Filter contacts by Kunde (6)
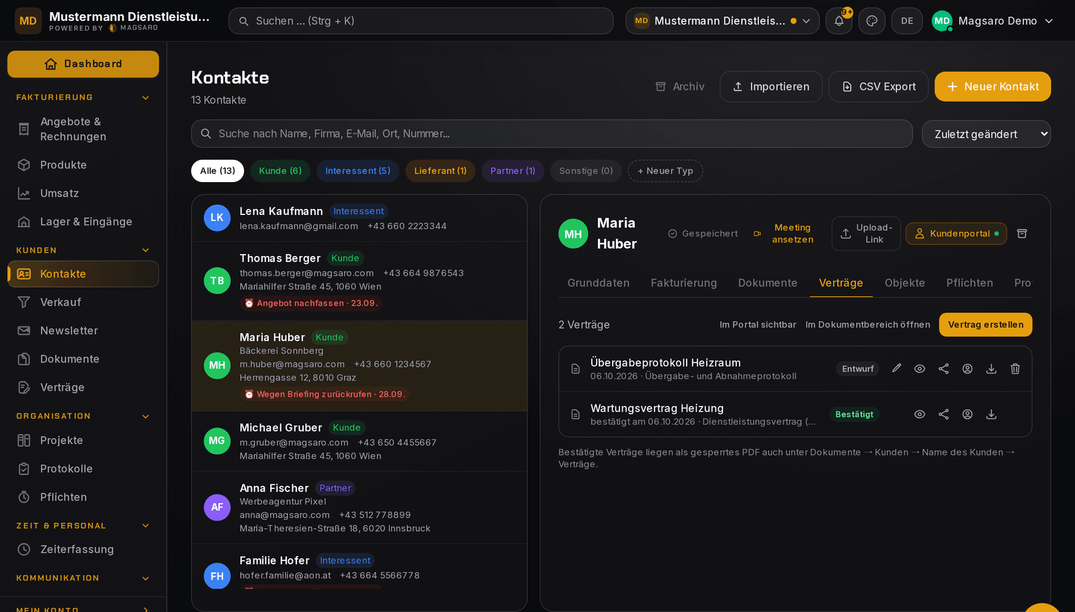 point(280,171)
